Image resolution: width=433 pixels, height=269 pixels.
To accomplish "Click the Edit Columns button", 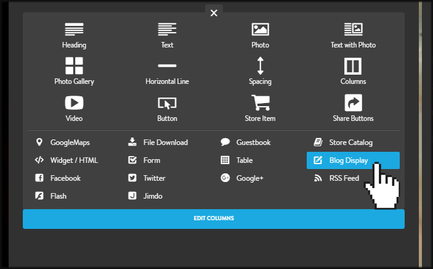I will (214, 219).
